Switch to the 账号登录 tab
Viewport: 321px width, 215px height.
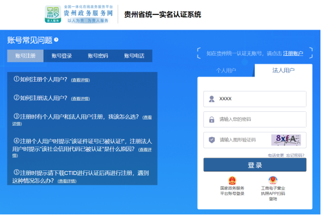click(x=61, y=56)
